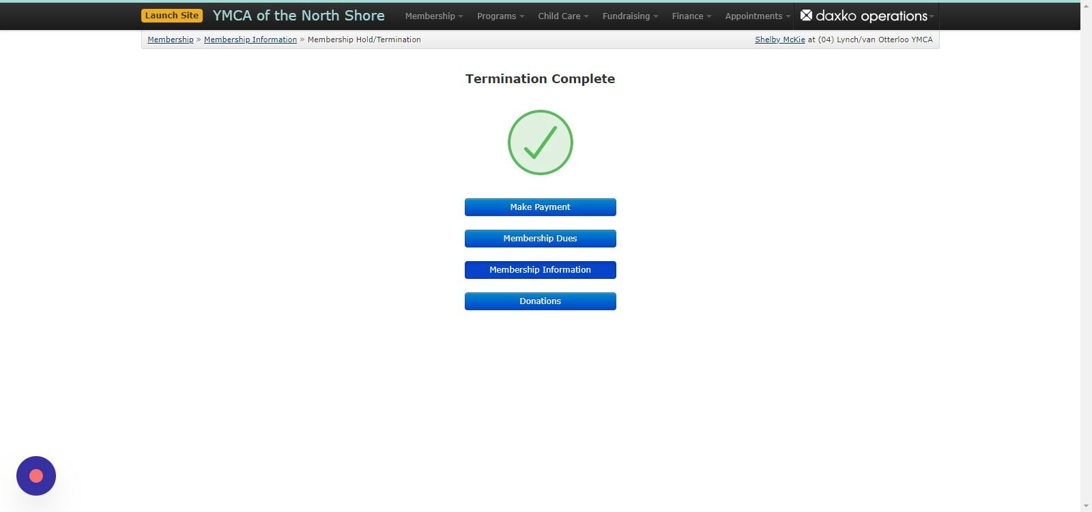Click the daxko envelope logo icon
Image resolution: width=1092 pixels, height=512 pixels.
[806, 15]
